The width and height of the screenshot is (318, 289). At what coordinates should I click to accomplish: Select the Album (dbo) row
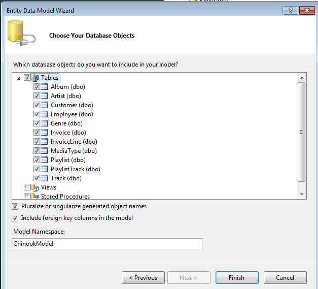68,87
